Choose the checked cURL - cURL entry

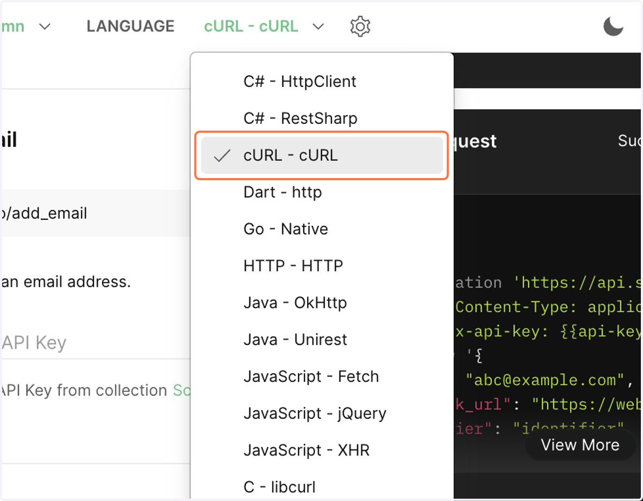point(322,156)
